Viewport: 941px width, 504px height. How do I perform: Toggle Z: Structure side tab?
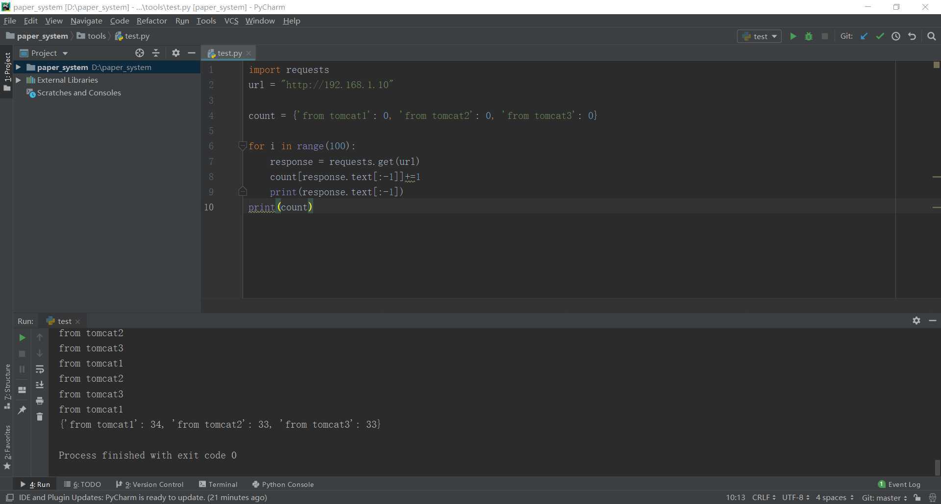tap(7, 387)
